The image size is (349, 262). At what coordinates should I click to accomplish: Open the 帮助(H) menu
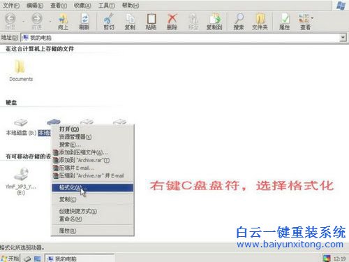[x=131, y=5]
